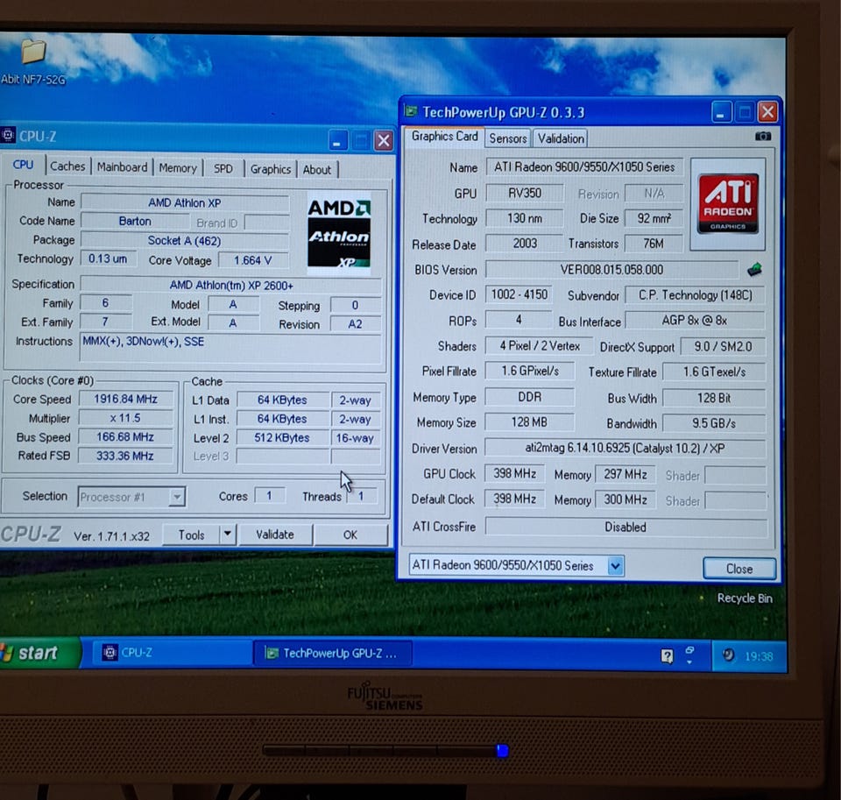
Task: Click the GPU-Z screenshot camera icon
Action: [763, 137]
